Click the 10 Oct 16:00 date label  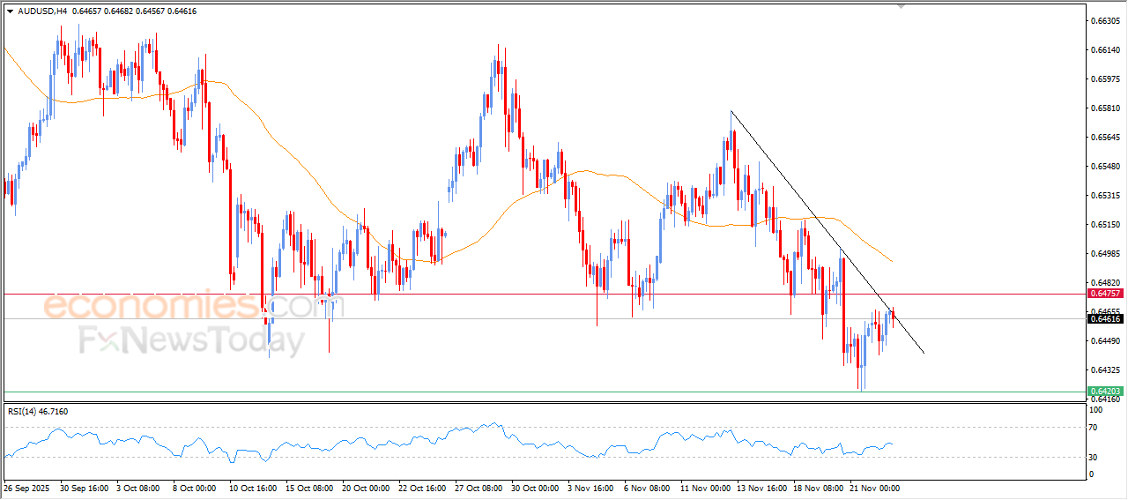point(253,488)
